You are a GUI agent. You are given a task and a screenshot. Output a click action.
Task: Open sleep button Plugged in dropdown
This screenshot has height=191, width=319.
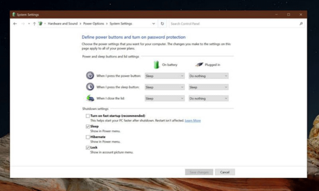(209, 87)
